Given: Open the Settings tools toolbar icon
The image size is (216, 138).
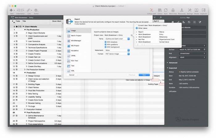Looking at the screenshot, I should point(190,10).
